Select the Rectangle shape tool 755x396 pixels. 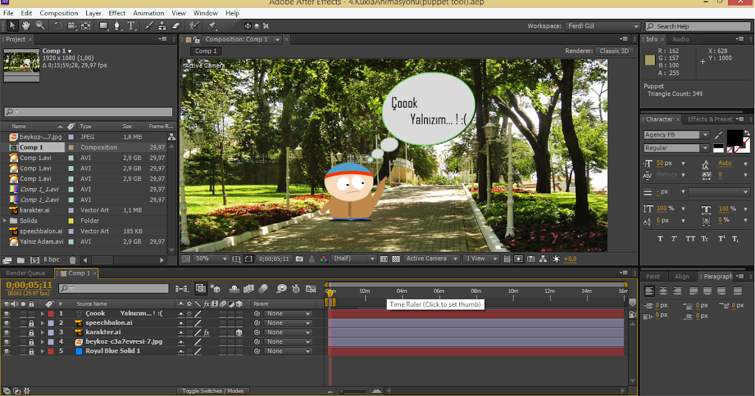pos(104,26)
